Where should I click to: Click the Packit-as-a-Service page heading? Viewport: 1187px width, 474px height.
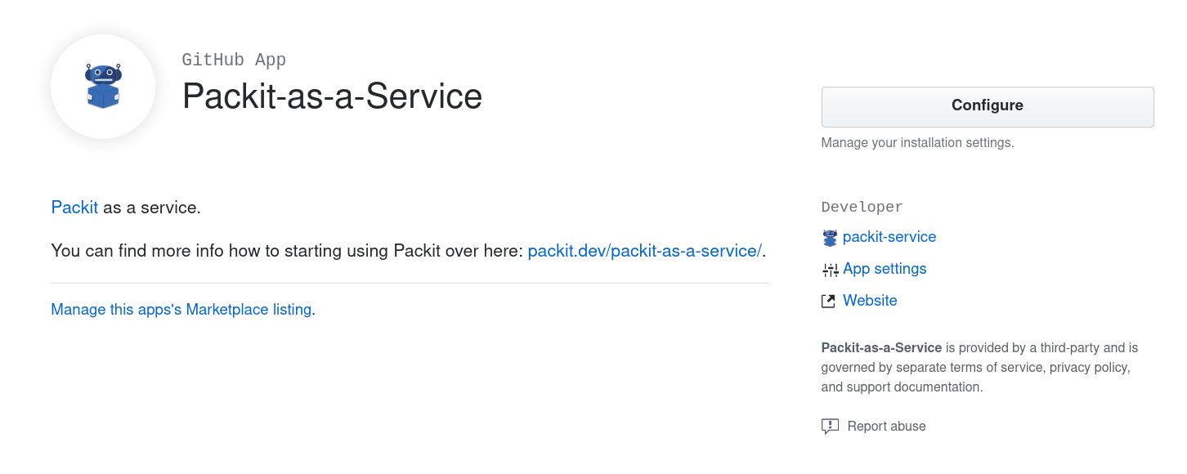(332, 96)
